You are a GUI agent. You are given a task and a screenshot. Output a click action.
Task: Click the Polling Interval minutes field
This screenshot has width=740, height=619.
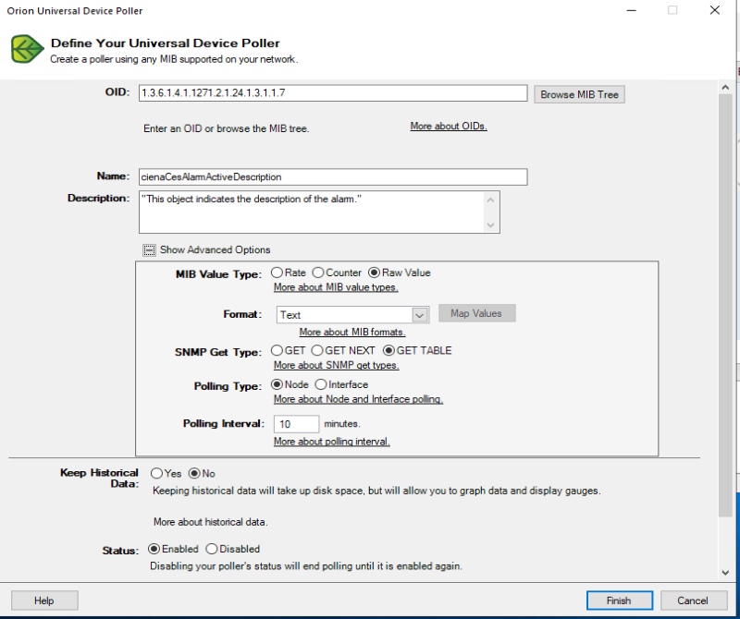pyautogui.click(x=296, y=424)
